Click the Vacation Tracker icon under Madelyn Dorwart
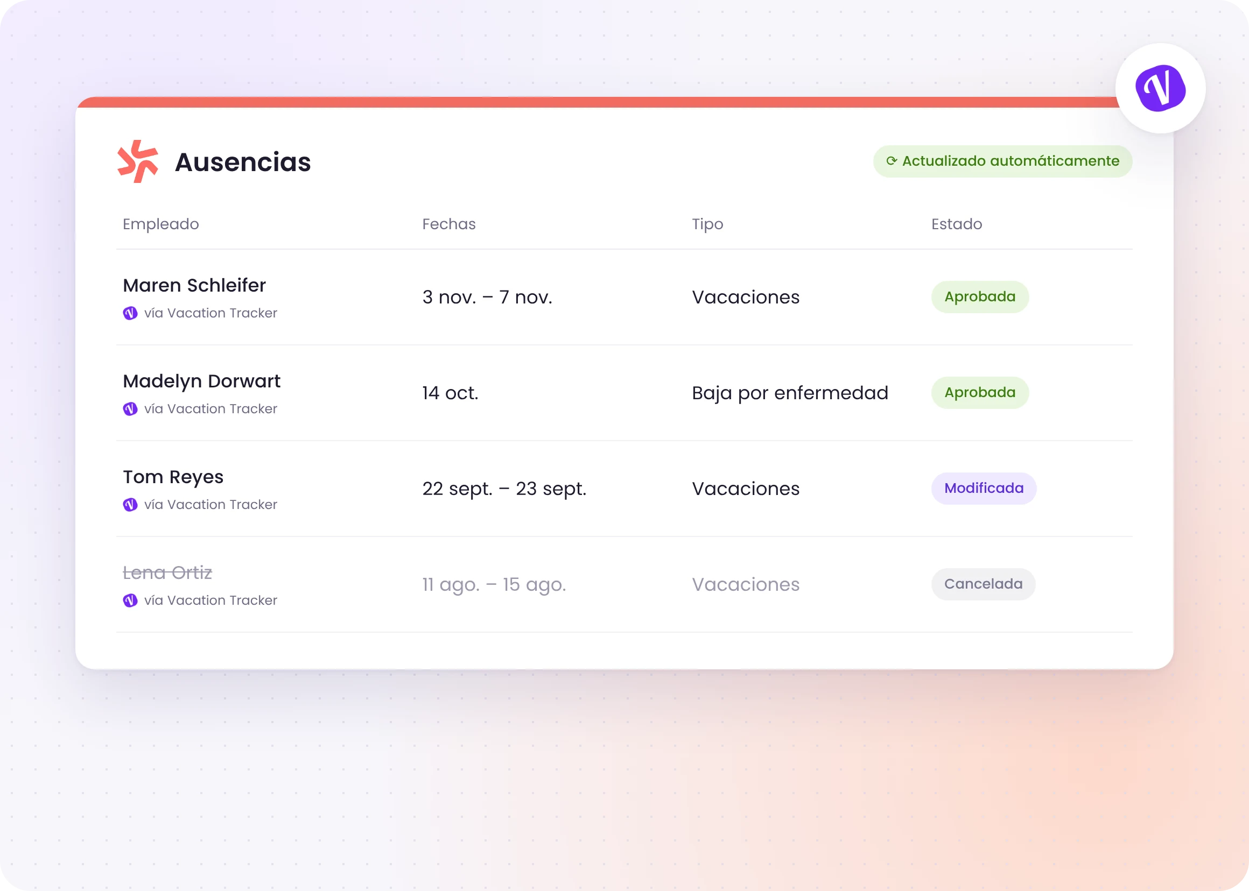Image resolution: width=1249 pixels, height=891 pixels. (x=130, y=409)
